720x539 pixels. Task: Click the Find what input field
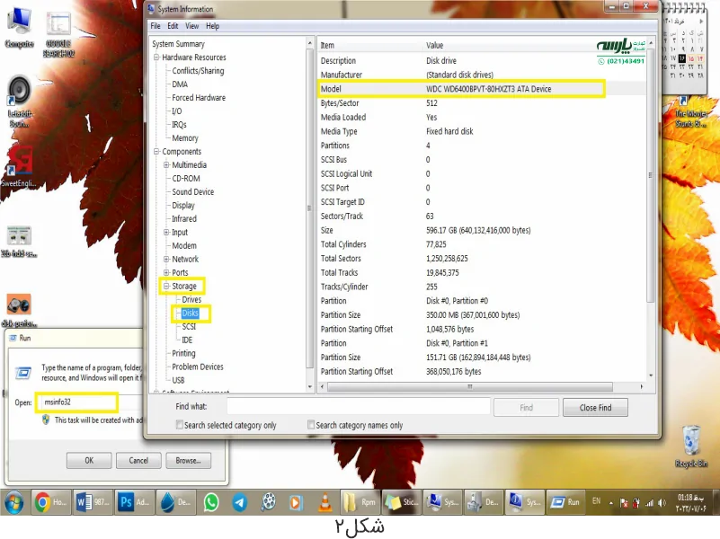(x=358, y=406)
